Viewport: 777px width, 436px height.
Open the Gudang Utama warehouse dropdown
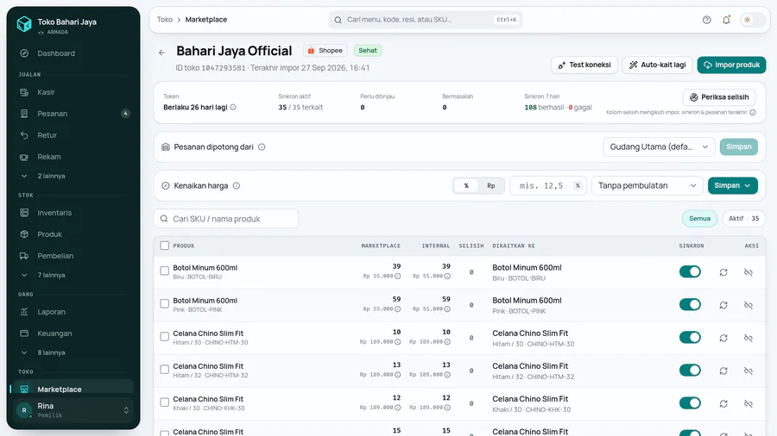[659, 146]
